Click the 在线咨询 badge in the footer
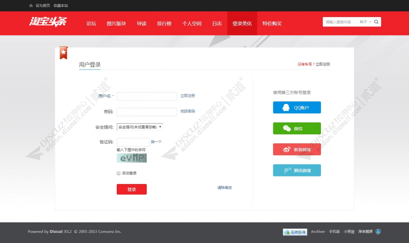Image resolution: width=409 pixels, height=243 pixels. [x=295, y=232]
